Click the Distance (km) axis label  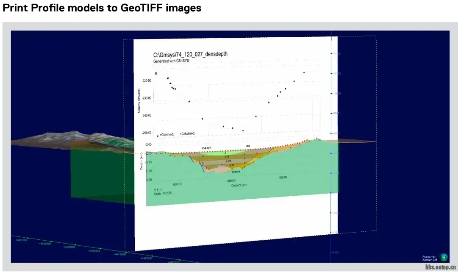tap(239, 185)
